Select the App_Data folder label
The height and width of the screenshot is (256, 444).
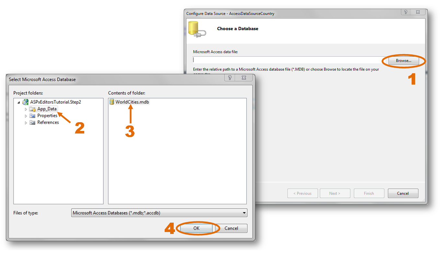(x=47, y=109)
